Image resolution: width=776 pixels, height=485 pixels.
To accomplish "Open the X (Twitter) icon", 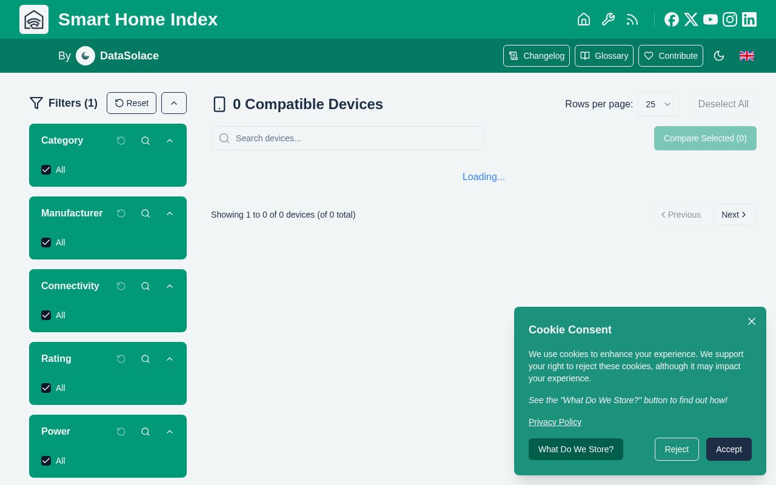I will coord(691,19).
